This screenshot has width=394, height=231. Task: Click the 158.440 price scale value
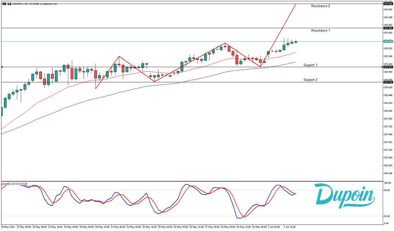click(x=388, y=95)
